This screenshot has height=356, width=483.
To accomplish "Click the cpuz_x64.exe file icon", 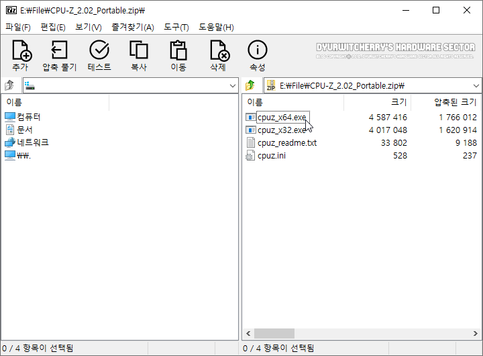I will click(250, 118).
